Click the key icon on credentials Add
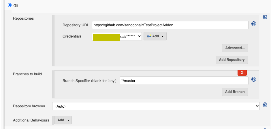Screen dimensions: 271x129 [x=149, y=36]
